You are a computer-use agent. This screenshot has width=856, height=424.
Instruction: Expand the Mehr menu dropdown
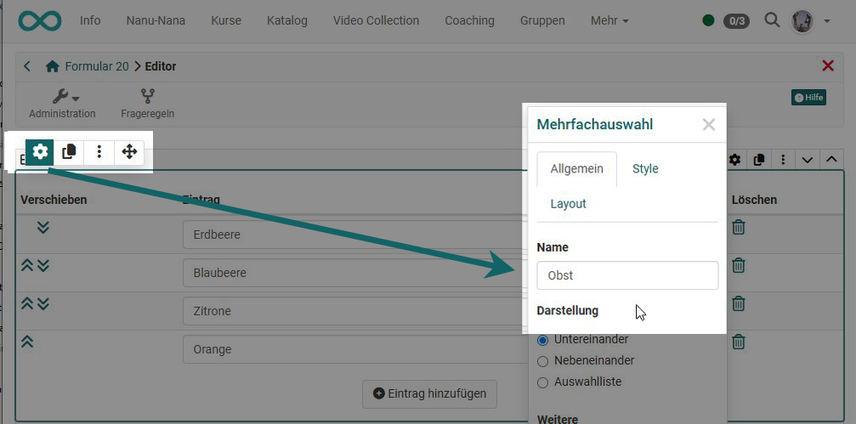609,20
